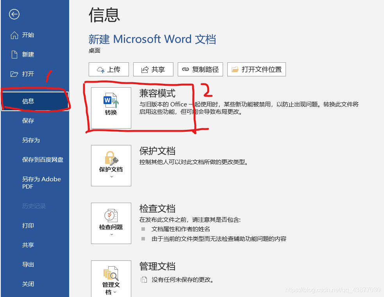The image size is (384, 297).
Task: Click the 打开 label in sidebar
Action: tap(28, 74)
